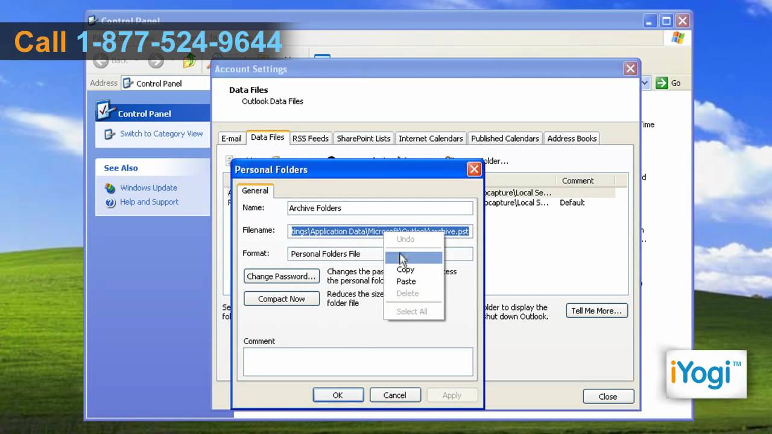Go to the Published Calendars tab
Screen dimensions: 772x434
(x=505, y=138)
